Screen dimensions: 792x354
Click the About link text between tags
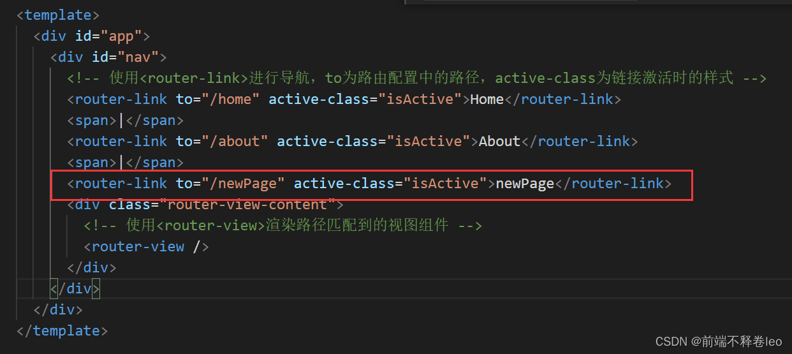(500, 141)
